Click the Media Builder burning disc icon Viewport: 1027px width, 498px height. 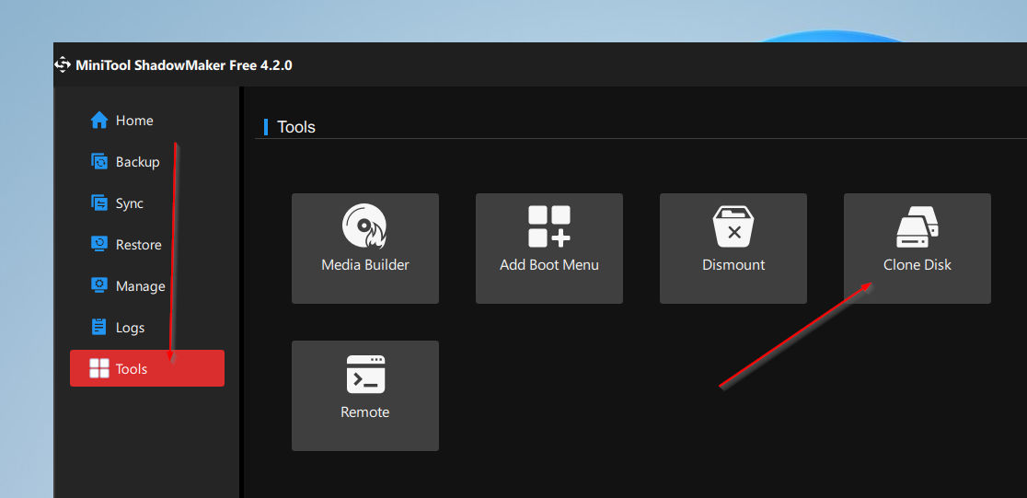coord(364,226)
